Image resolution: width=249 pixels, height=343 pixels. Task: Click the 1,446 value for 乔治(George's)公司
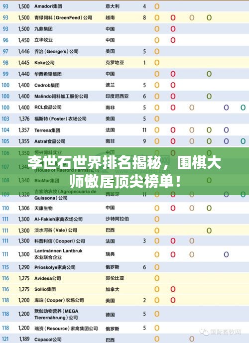pos(24,51)
